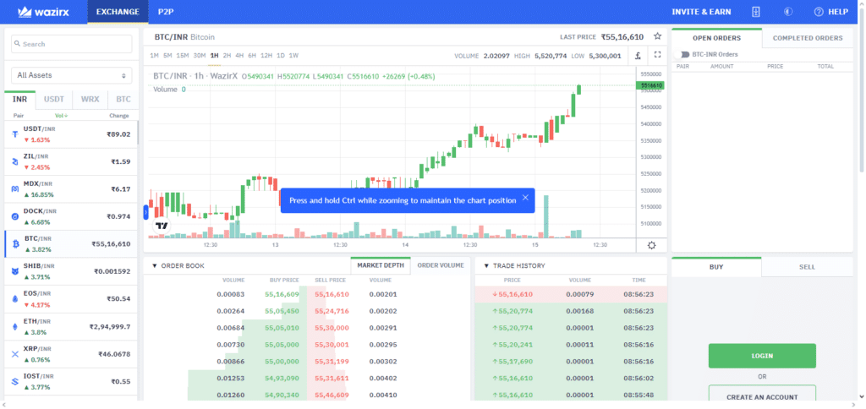Collapse the ORDER BOOK section
This screenshot has height=409, width=866.
(x=155, y=266)
